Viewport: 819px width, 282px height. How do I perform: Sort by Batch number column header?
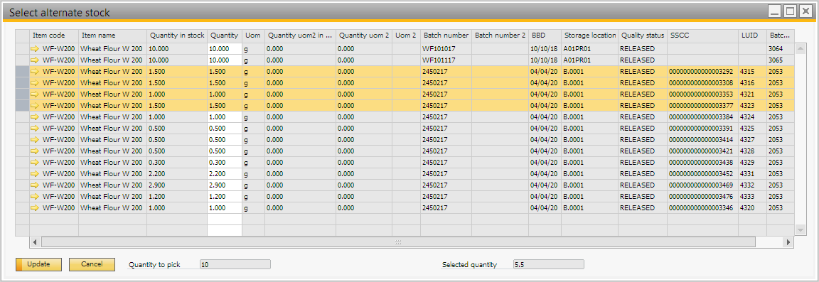pos(446,36)
